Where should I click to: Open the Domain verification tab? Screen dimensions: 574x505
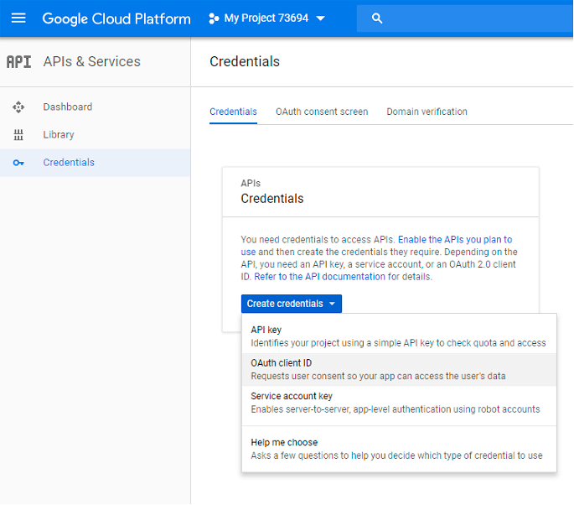click(427, 112)
